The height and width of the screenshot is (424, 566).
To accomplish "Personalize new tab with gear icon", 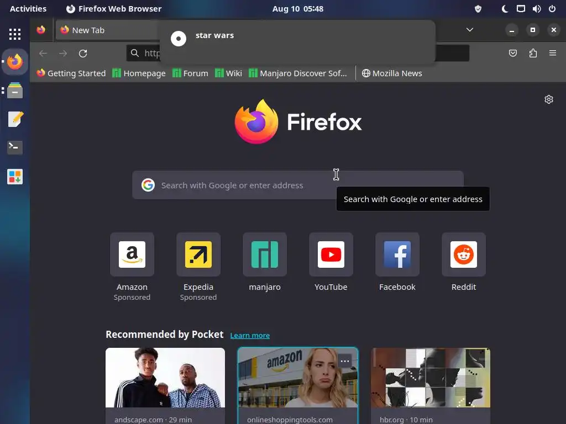I will (549, 99).
